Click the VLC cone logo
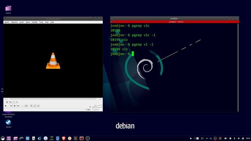 [53, 61]
